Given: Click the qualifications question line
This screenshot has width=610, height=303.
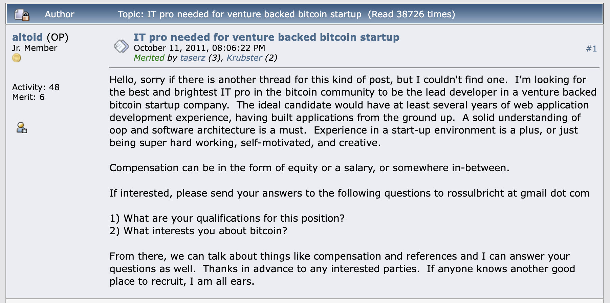Looking at the screenshot, I should (x=227, y=218).
